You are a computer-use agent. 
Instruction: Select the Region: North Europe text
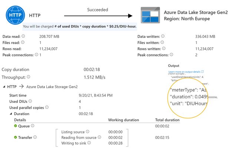[x=187, y=18]
